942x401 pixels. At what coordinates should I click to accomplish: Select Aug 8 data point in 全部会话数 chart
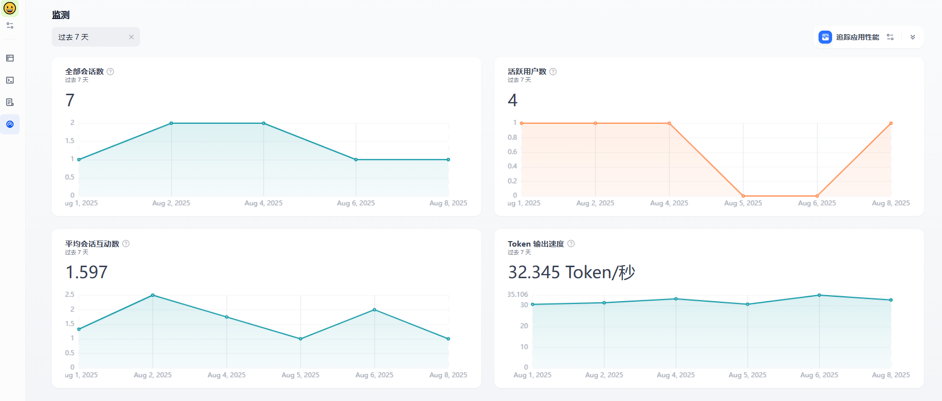[448, 160]
